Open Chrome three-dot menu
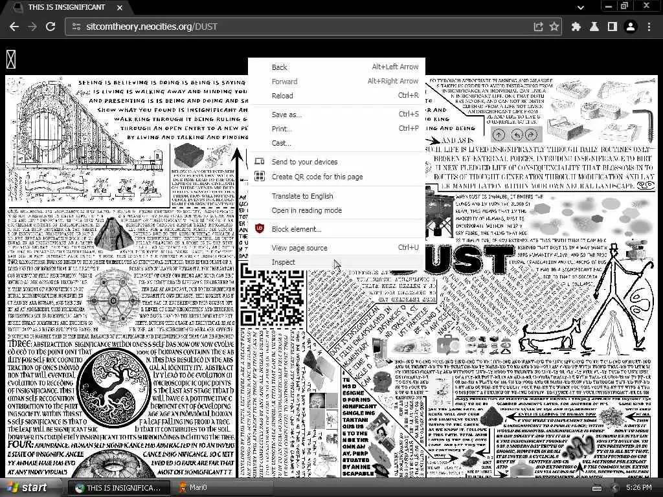 click(649, 27)
